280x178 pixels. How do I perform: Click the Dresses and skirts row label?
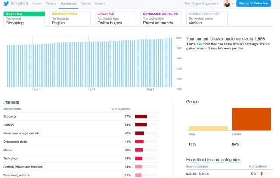pyautogui.click(x=15, y=142)
